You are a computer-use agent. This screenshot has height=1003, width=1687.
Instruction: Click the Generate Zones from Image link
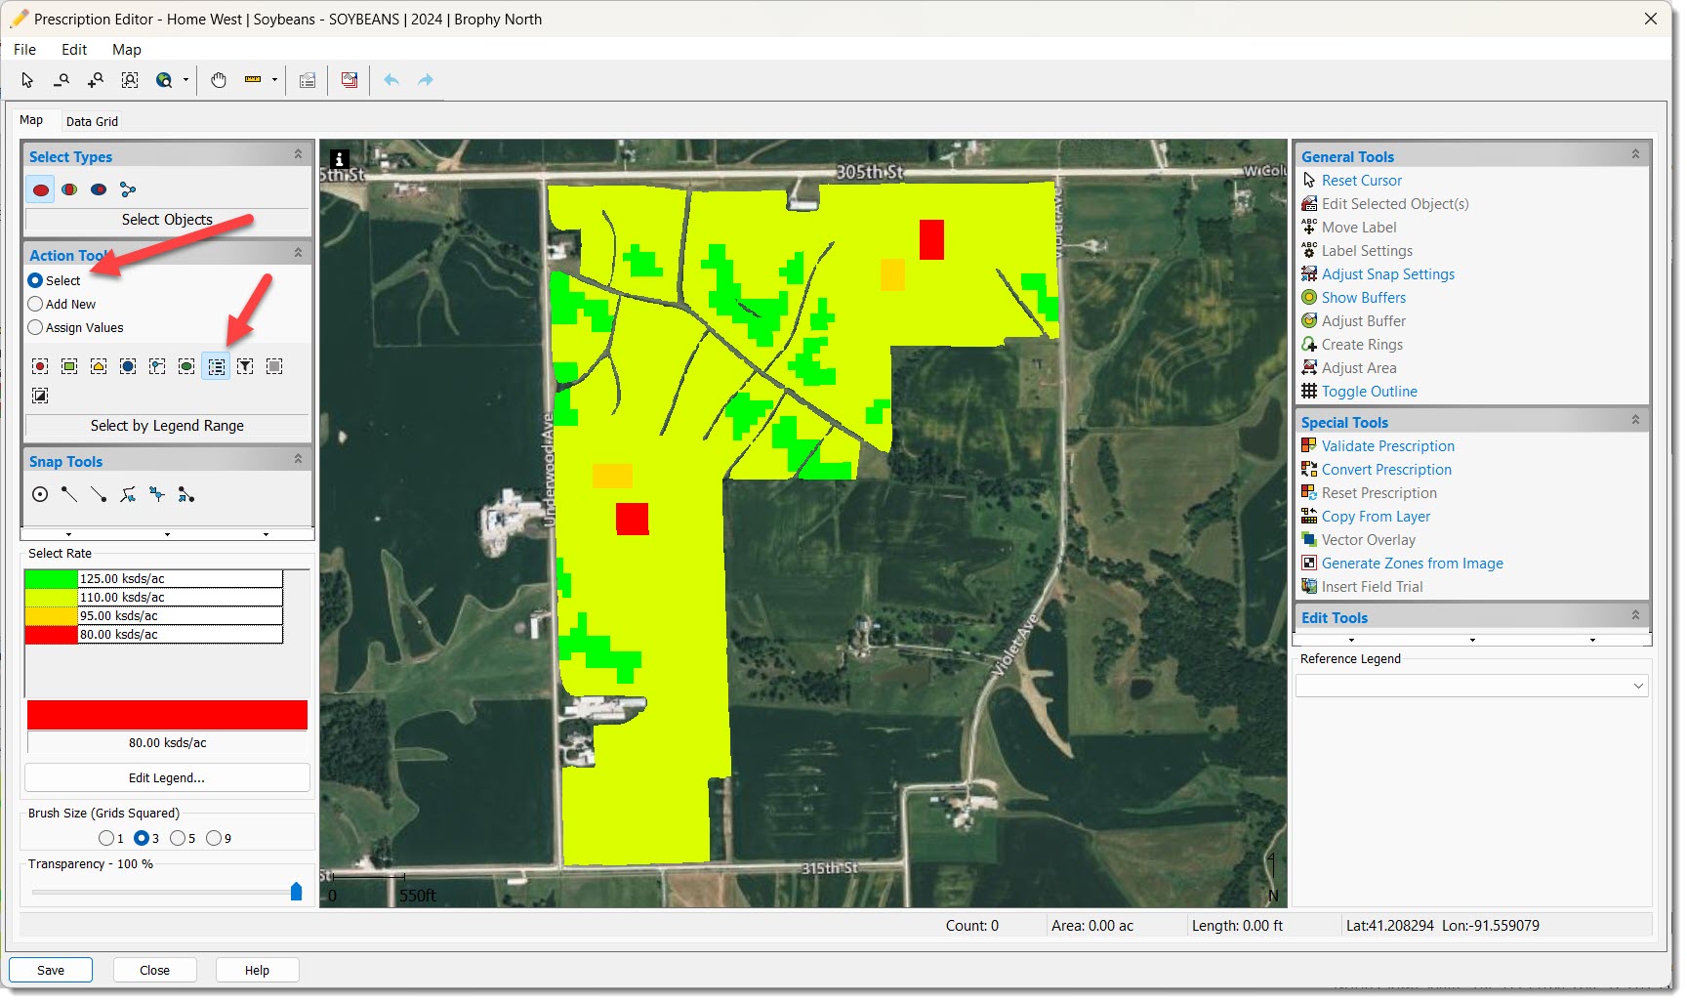[x=1412, y=564]
